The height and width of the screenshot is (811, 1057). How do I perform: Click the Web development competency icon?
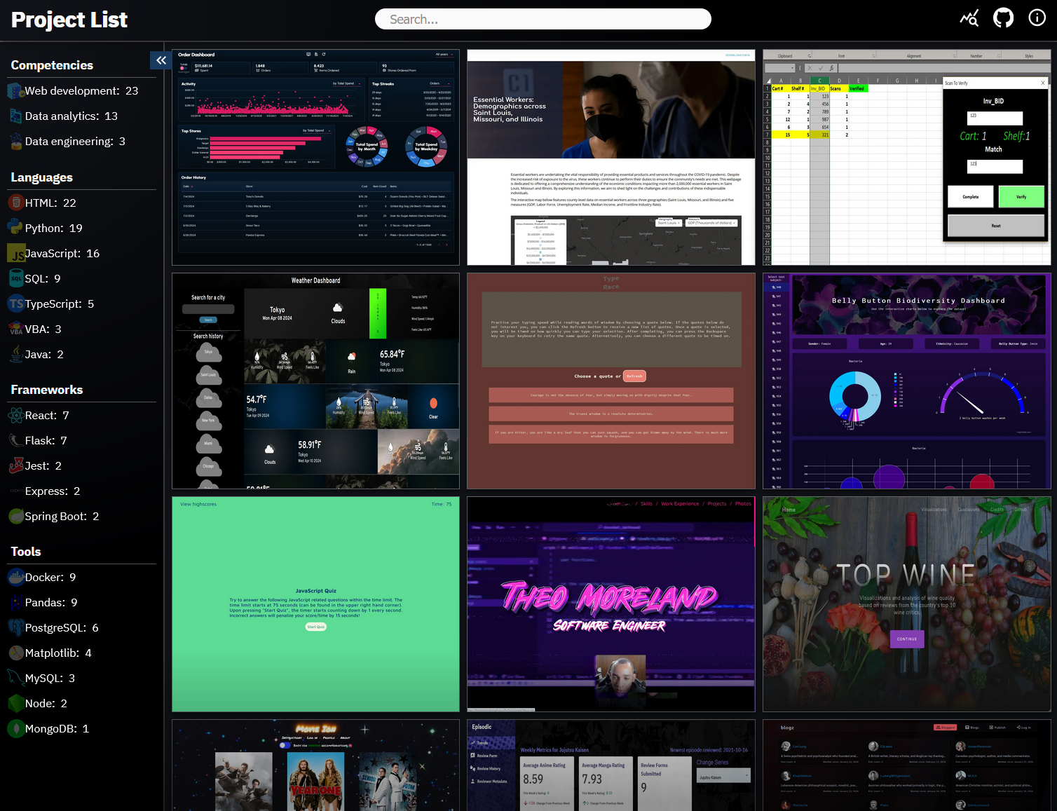pyautogui.click(x=16, y=91)
